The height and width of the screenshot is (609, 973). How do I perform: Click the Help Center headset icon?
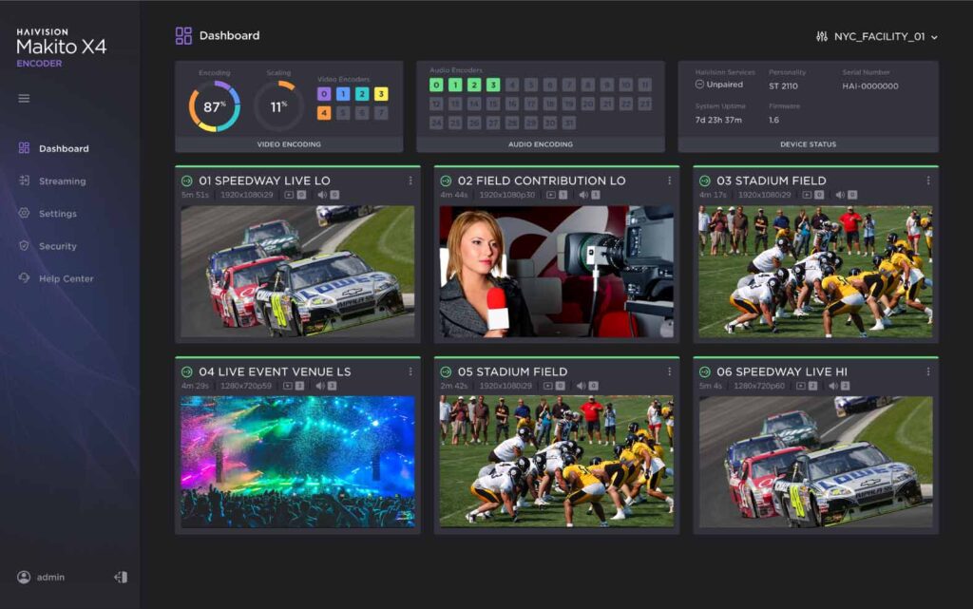click(24, 278)
